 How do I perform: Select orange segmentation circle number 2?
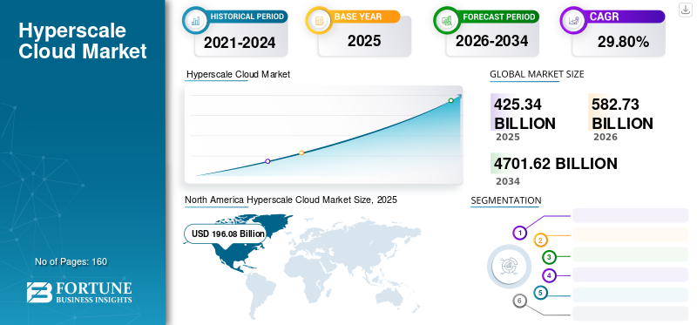point(540,240)
